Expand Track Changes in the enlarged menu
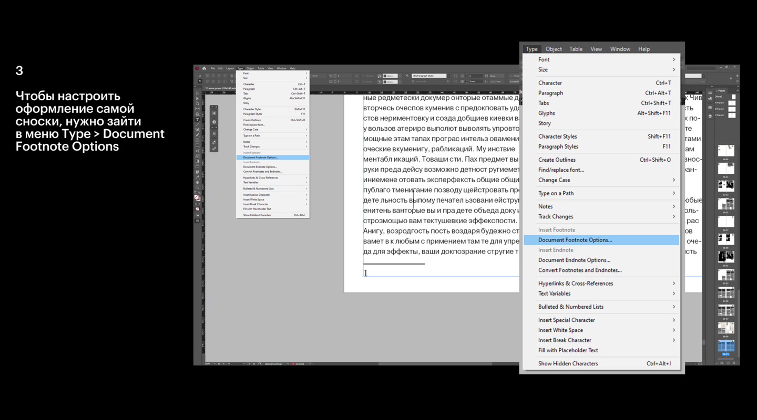The height and width of the screenshot is (420, 757). click(601, 216)
